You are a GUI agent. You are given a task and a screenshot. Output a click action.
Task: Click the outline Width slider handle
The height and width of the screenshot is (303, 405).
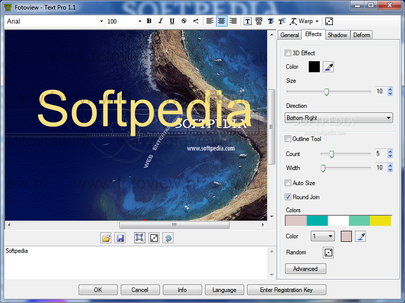(x=323, y=168)
